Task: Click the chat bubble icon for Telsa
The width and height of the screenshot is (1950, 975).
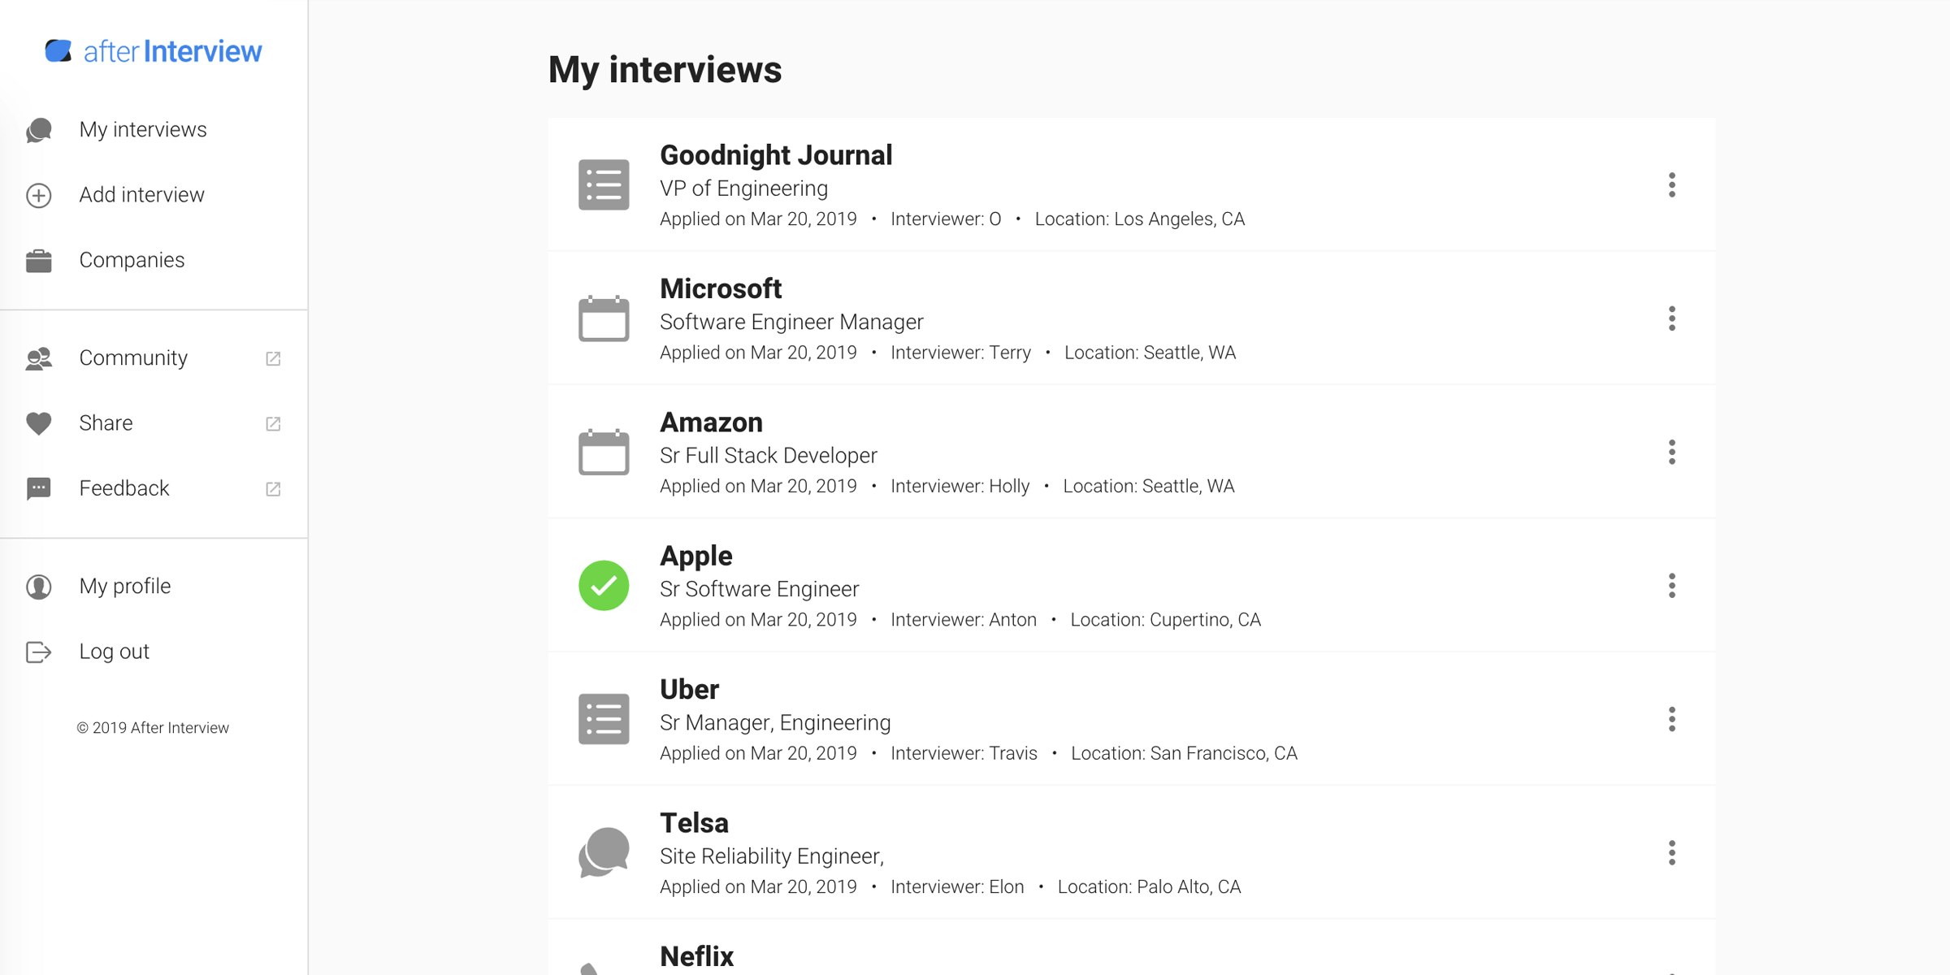Action: point(604,852)
